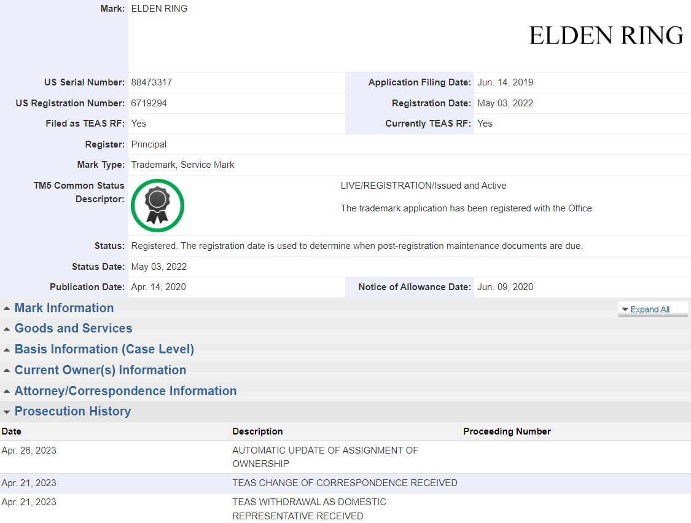The height and width of the screenshot is (523, 691).
Task: Click the Status Date value May 03, 2022
Action: (x=158, y=267)
